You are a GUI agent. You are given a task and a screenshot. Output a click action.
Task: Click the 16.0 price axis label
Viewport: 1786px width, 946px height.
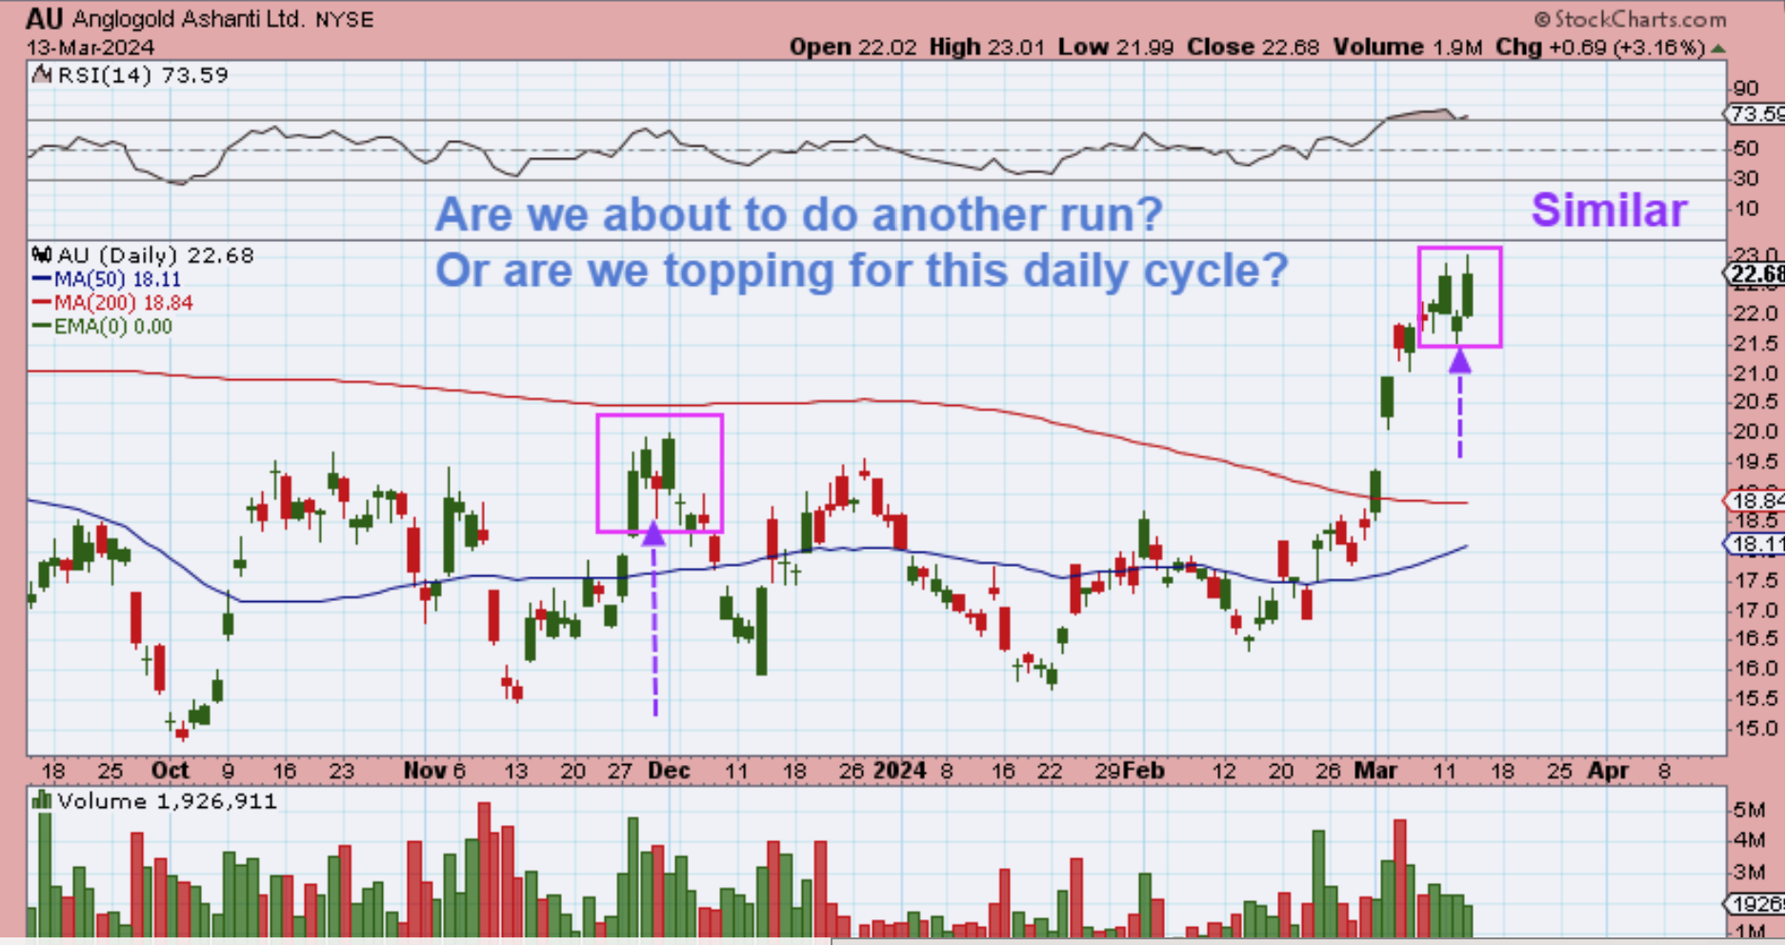(1755, 669)
